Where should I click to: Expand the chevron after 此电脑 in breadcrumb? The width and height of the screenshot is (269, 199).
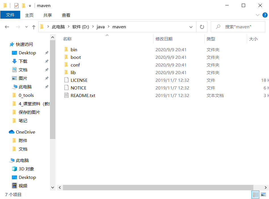tap(69, 27)
